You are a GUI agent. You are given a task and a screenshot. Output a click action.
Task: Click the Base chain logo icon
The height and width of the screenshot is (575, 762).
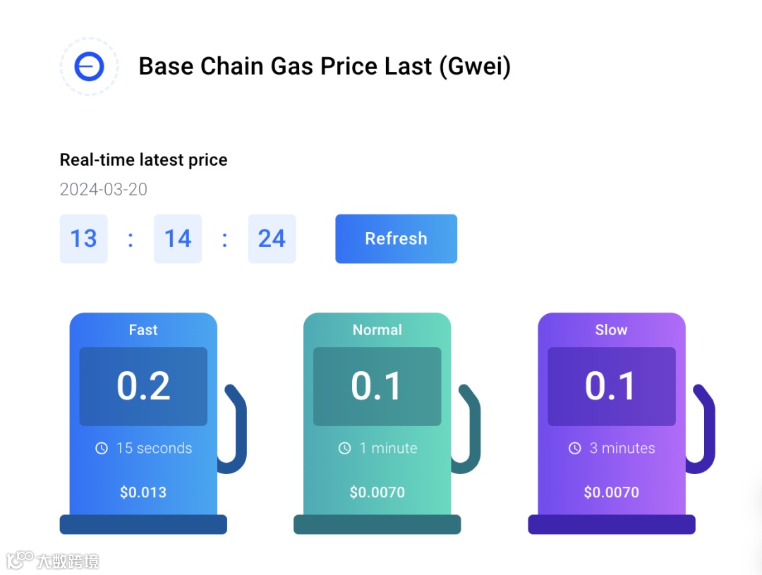[90, 67]
